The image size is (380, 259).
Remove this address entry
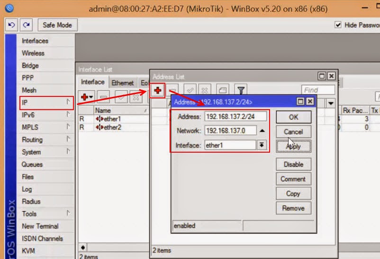coord(293,208)
